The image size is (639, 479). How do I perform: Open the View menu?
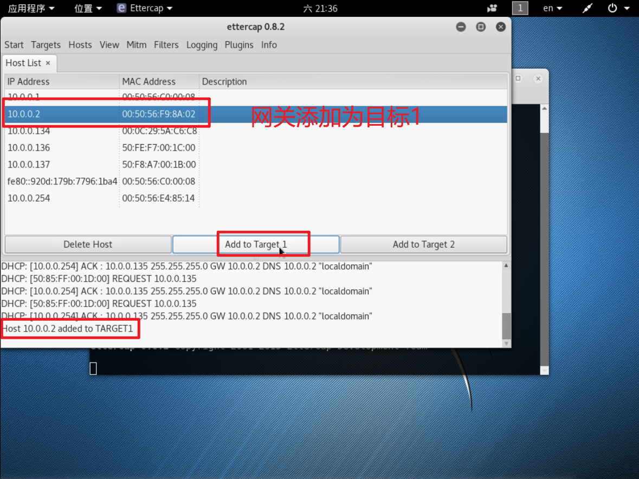pos(109,45)
